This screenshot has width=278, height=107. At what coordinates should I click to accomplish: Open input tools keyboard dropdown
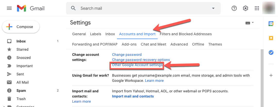(x=250, y=23)
